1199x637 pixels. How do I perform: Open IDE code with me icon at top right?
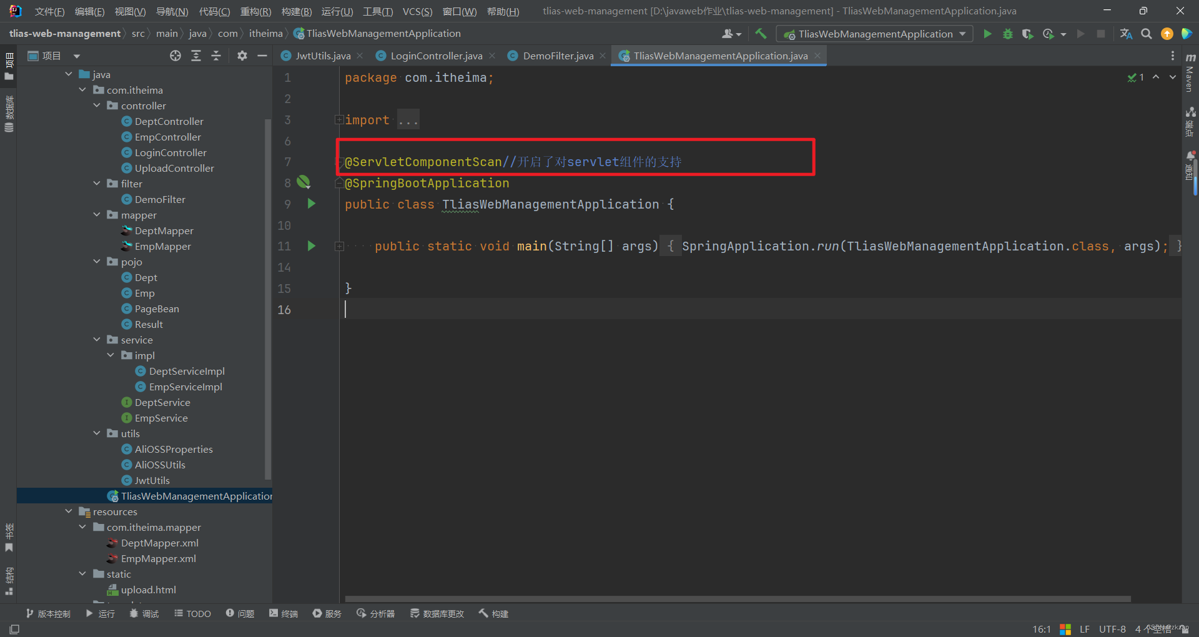point(1187,34)
